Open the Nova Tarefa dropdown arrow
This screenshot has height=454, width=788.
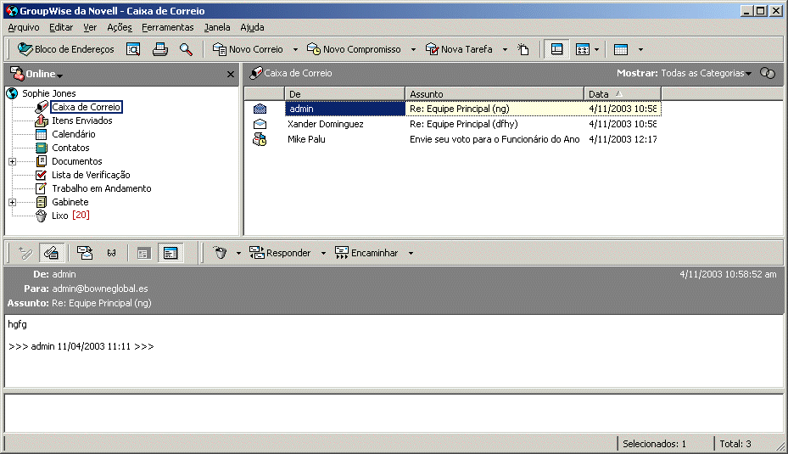tap(505, 49)
